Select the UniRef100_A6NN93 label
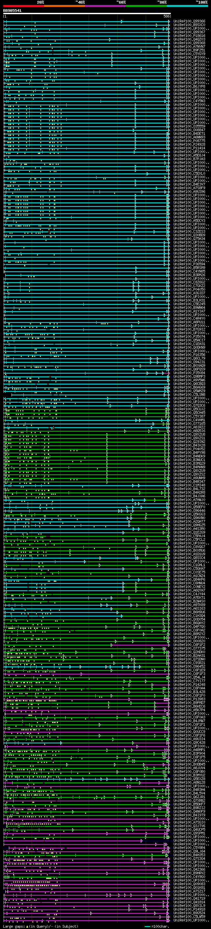The width and height of the screenshot is (211, 929). pyautogui.click(x=189, y=137)
